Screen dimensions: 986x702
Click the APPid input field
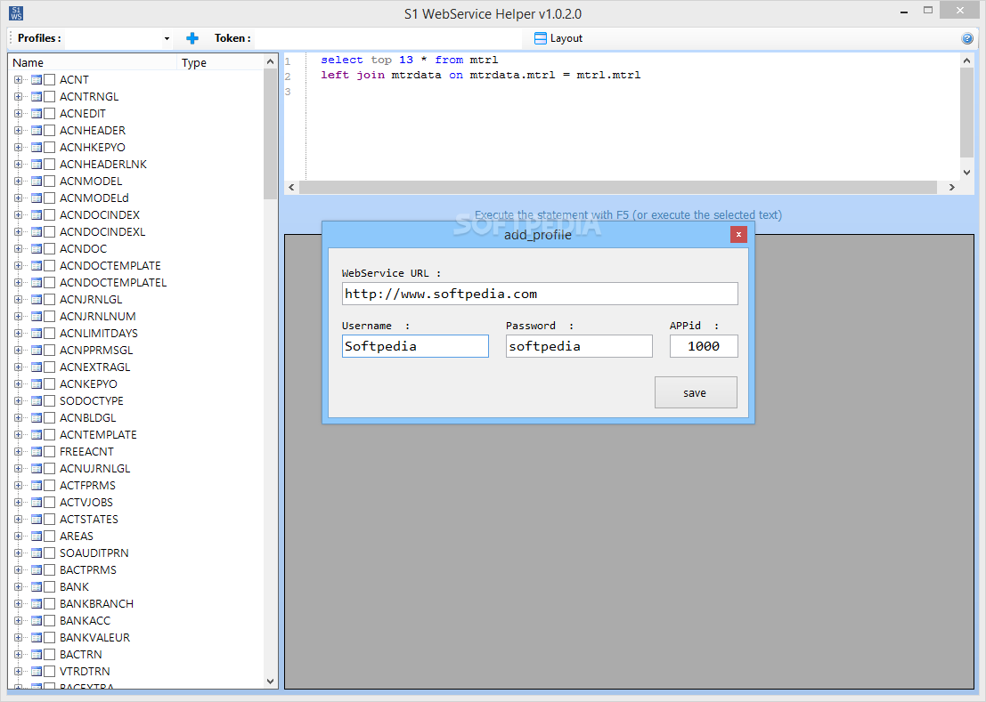coord(704,346)
